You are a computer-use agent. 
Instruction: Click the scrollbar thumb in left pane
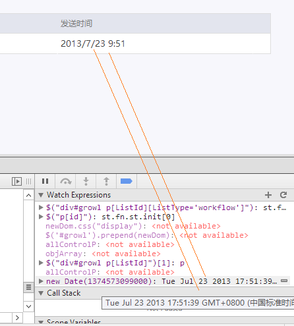(x=28, y=287)
